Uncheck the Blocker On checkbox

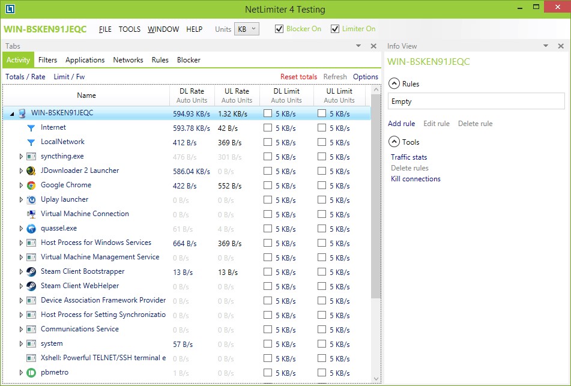(279, 29)
